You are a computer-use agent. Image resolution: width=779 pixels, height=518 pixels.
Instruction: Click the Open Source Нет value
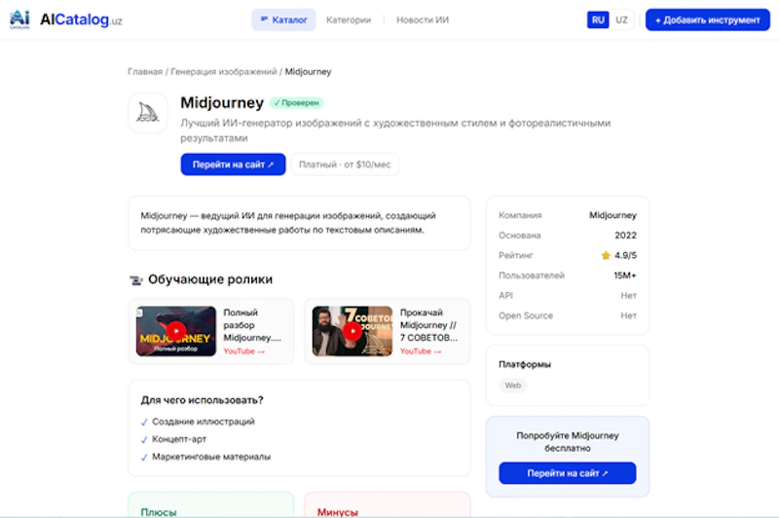coord(628,315)
